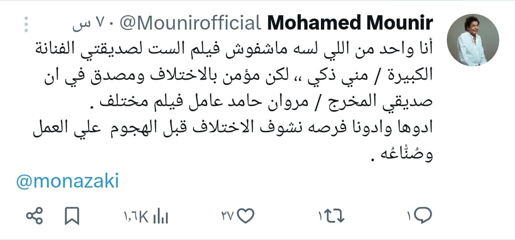Viewport: 515px width, 240px height.
Task: Like the tweet with the heart icon
Action: [x=245, y=217]
